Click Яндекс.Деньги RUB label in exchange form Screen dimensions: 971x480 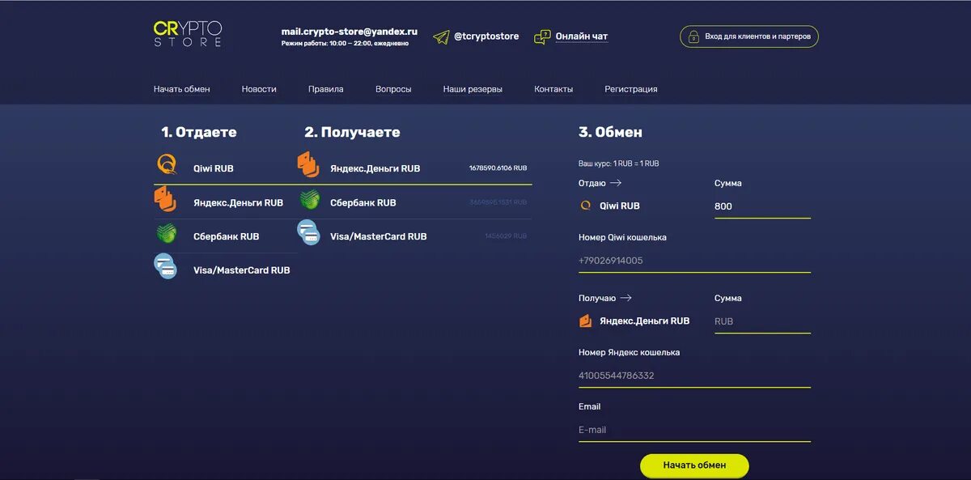645,321
